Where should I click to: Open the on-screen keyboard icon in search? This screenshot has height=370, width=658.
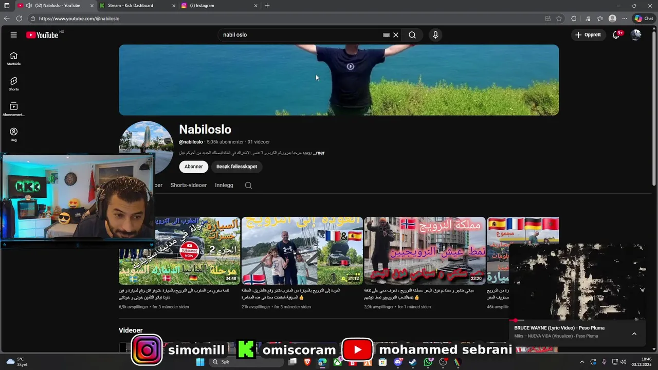[x=386, y=35]
